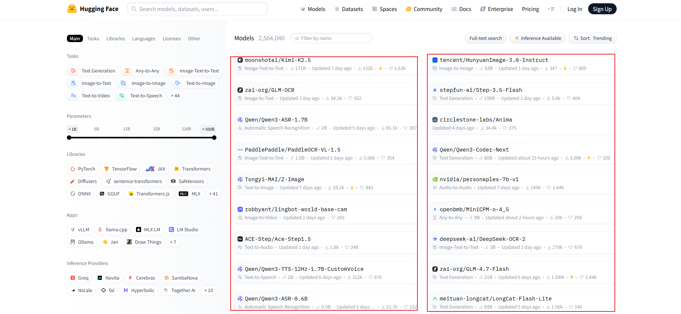The width and height of the screenshot is (681, 314).
Task: Click the search magnifier icon
Action: [134, 9]
